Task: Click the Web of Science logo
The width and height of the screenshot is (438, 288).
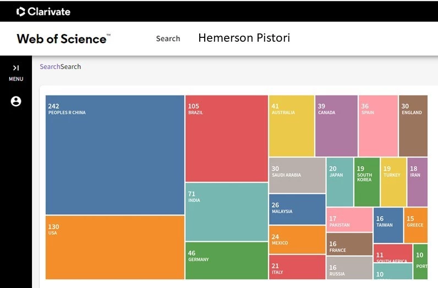Action: coord(63,38)
